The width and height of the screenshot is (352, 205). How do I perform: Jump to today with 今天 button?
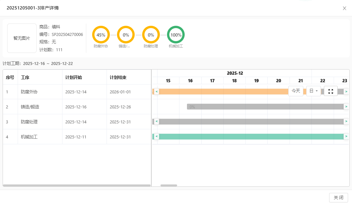pos(296,91)
